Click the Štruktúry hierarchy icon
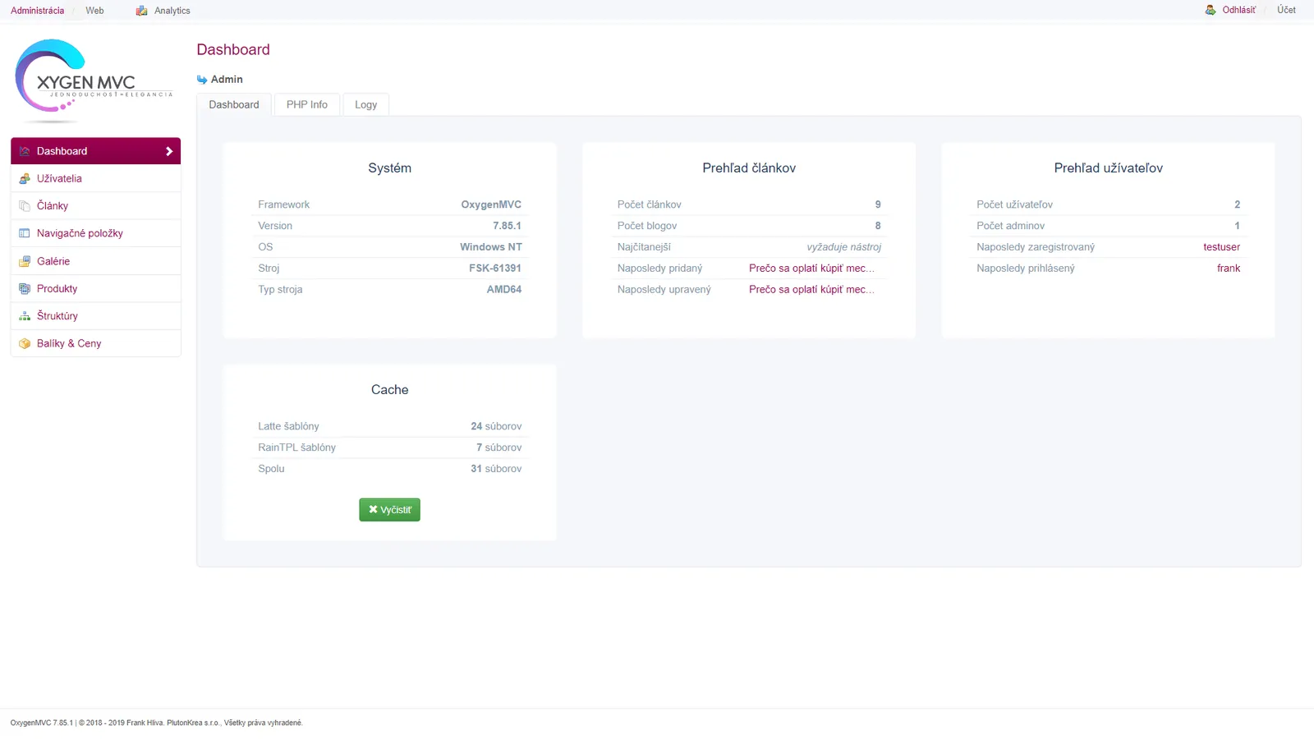This screenshot has width=1314, height=739. (x=25, y=316)
